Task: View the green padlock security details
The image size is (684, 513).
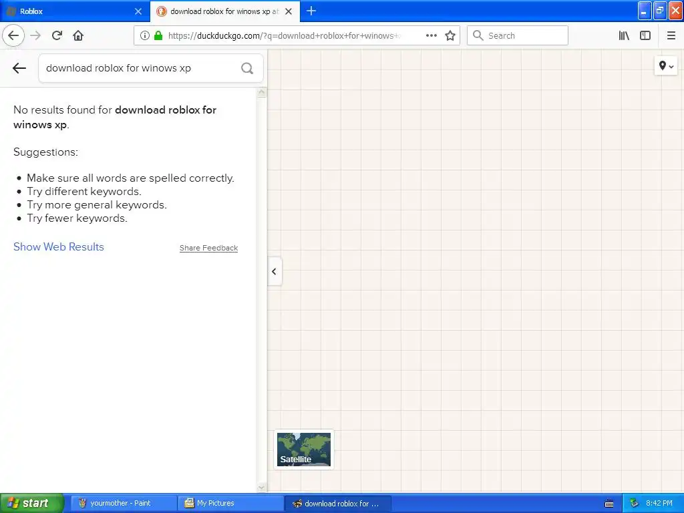Action: point(158,35)
